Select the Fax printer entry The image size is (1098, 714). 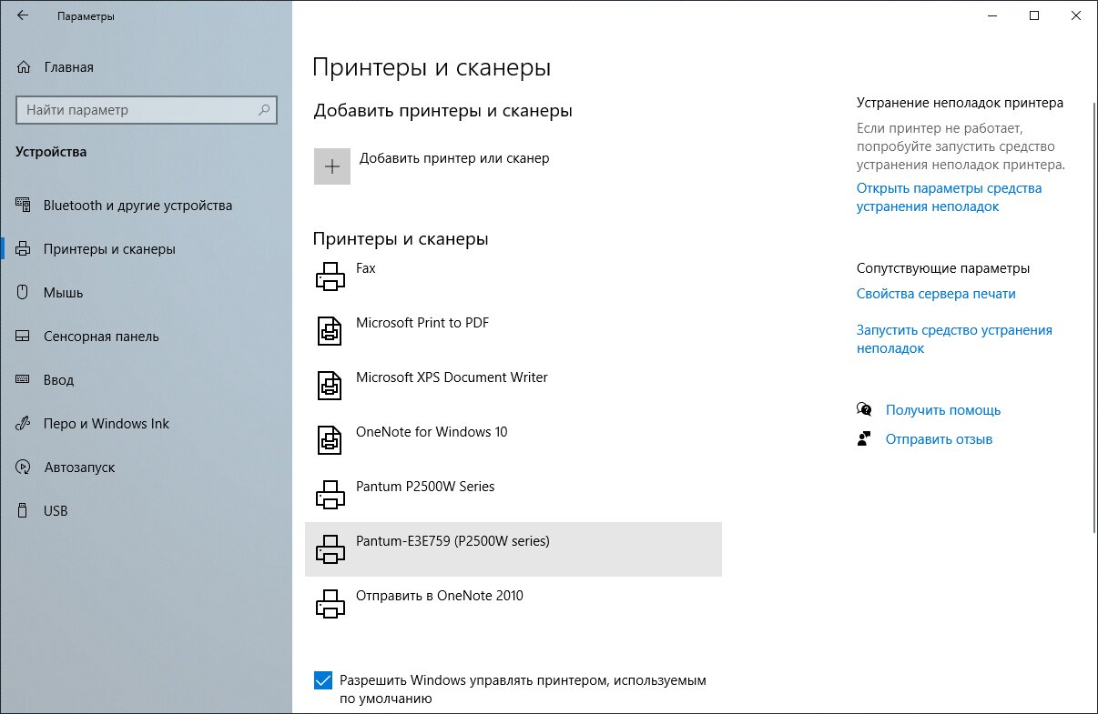point(513,277)
